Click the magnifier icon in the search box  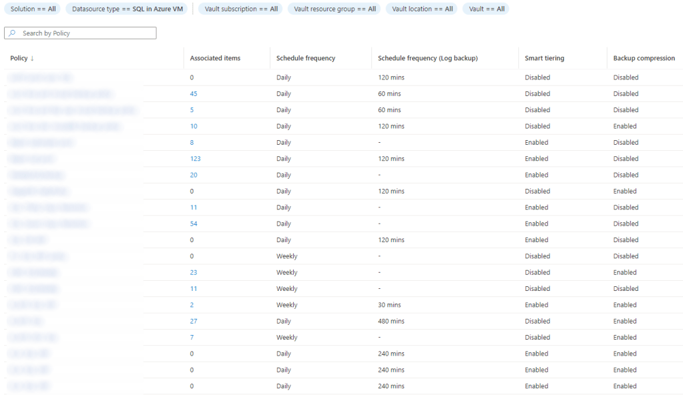click(x=13, y=33)
